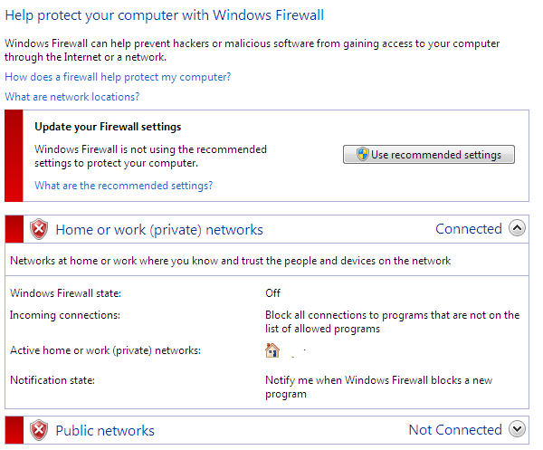Click the red block beside Public networks

point(14,430)
